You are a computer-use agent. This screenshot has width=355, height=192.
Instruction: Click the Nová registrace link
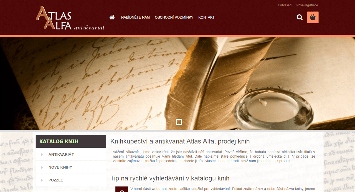click(307, 5)
